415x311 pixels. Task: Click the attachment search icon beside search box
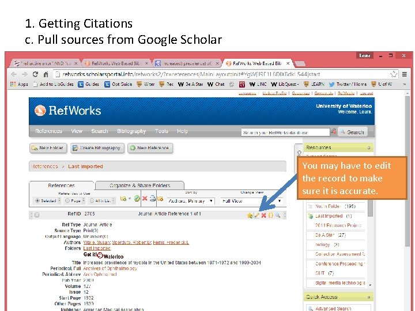click(334, 131)
